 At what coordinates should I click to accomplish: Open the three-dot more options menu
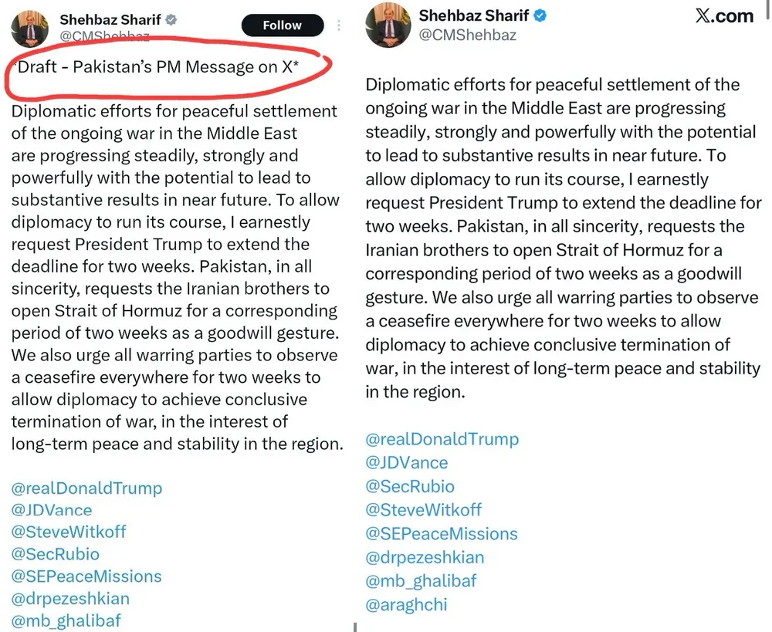(x=339, y=25)
